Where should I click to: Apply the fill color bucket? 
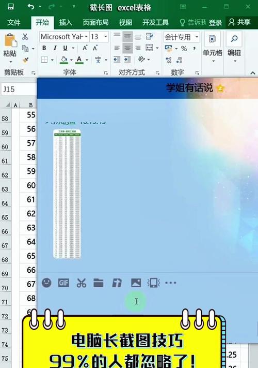click(x=64, y=60)
